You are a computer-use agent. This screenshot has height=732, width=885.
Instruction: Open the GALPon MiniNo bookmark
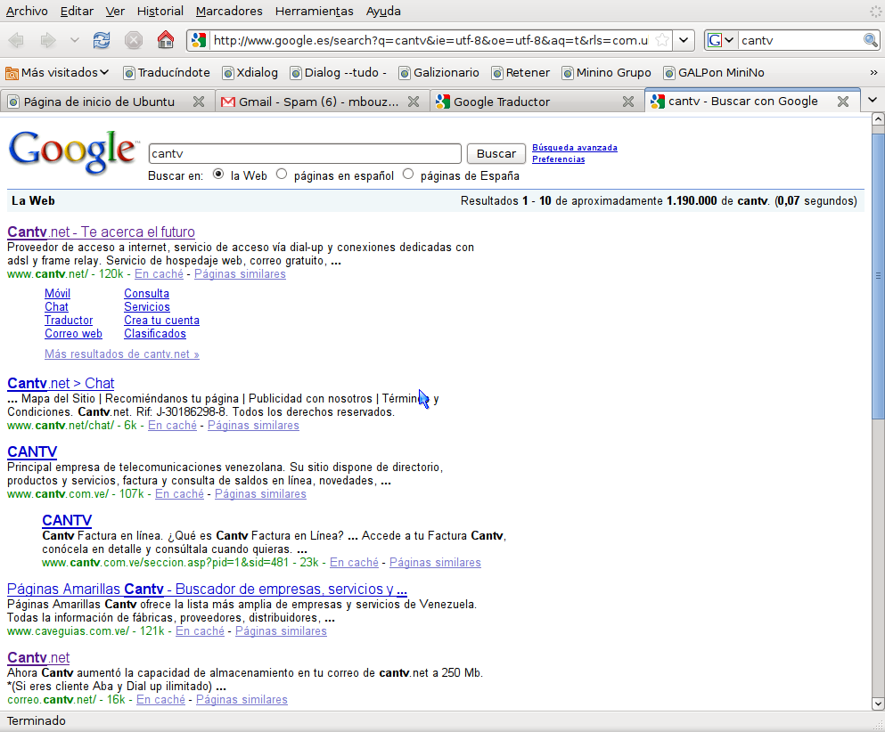click(x=714, y=73)
